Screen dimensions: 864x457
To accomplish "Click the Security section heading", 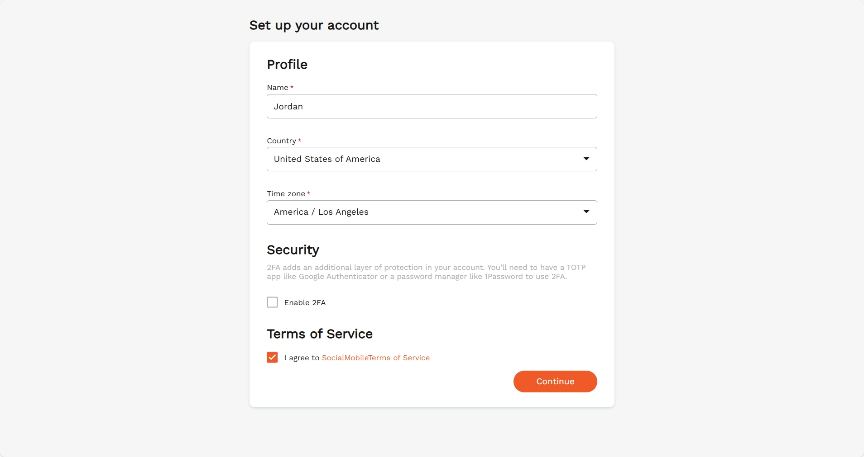I will click(293, 250).
